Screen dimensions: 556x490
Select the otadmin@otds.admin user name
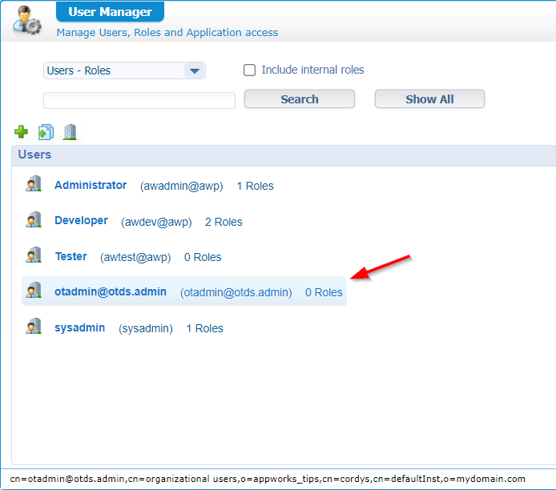[111, 292]
